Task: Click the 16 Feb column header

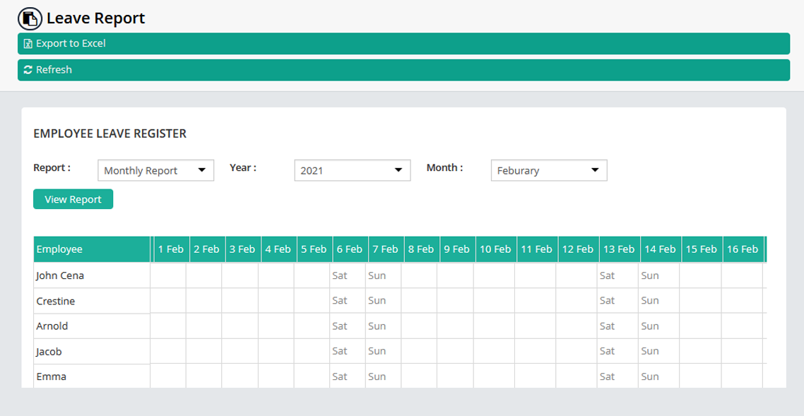Action: pos(742,249)
